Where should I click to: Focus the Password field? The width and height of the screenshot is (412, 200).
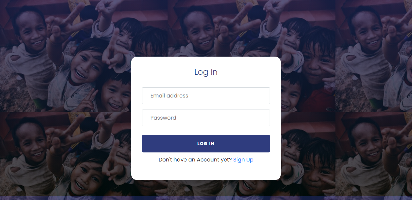206,118
